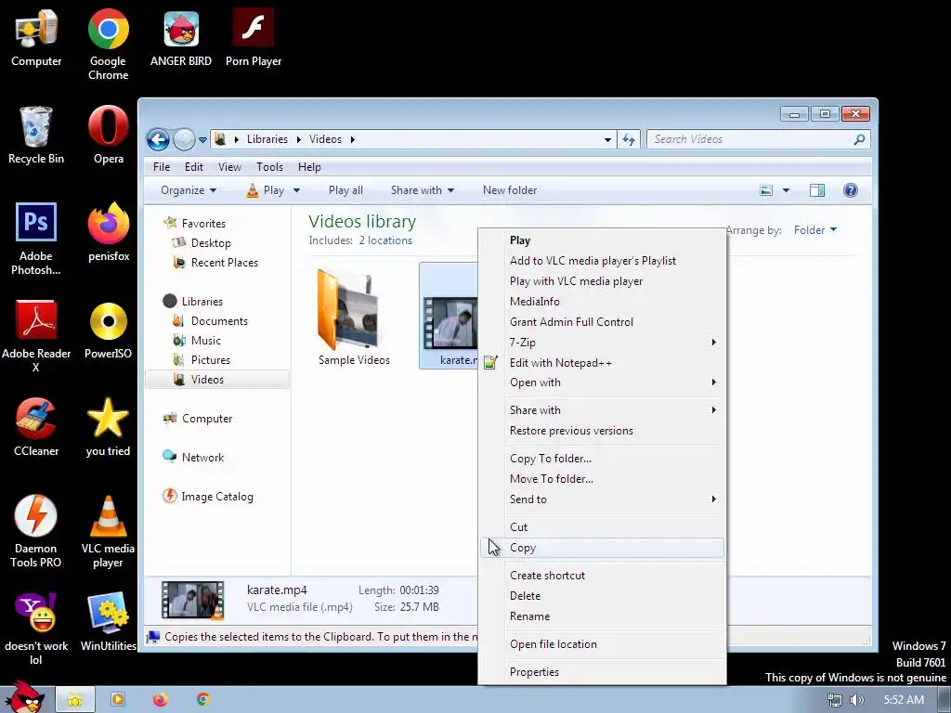Open the Help menu
Screen dimensions: 951x713
pyautogui.click(x=309, y=167)
